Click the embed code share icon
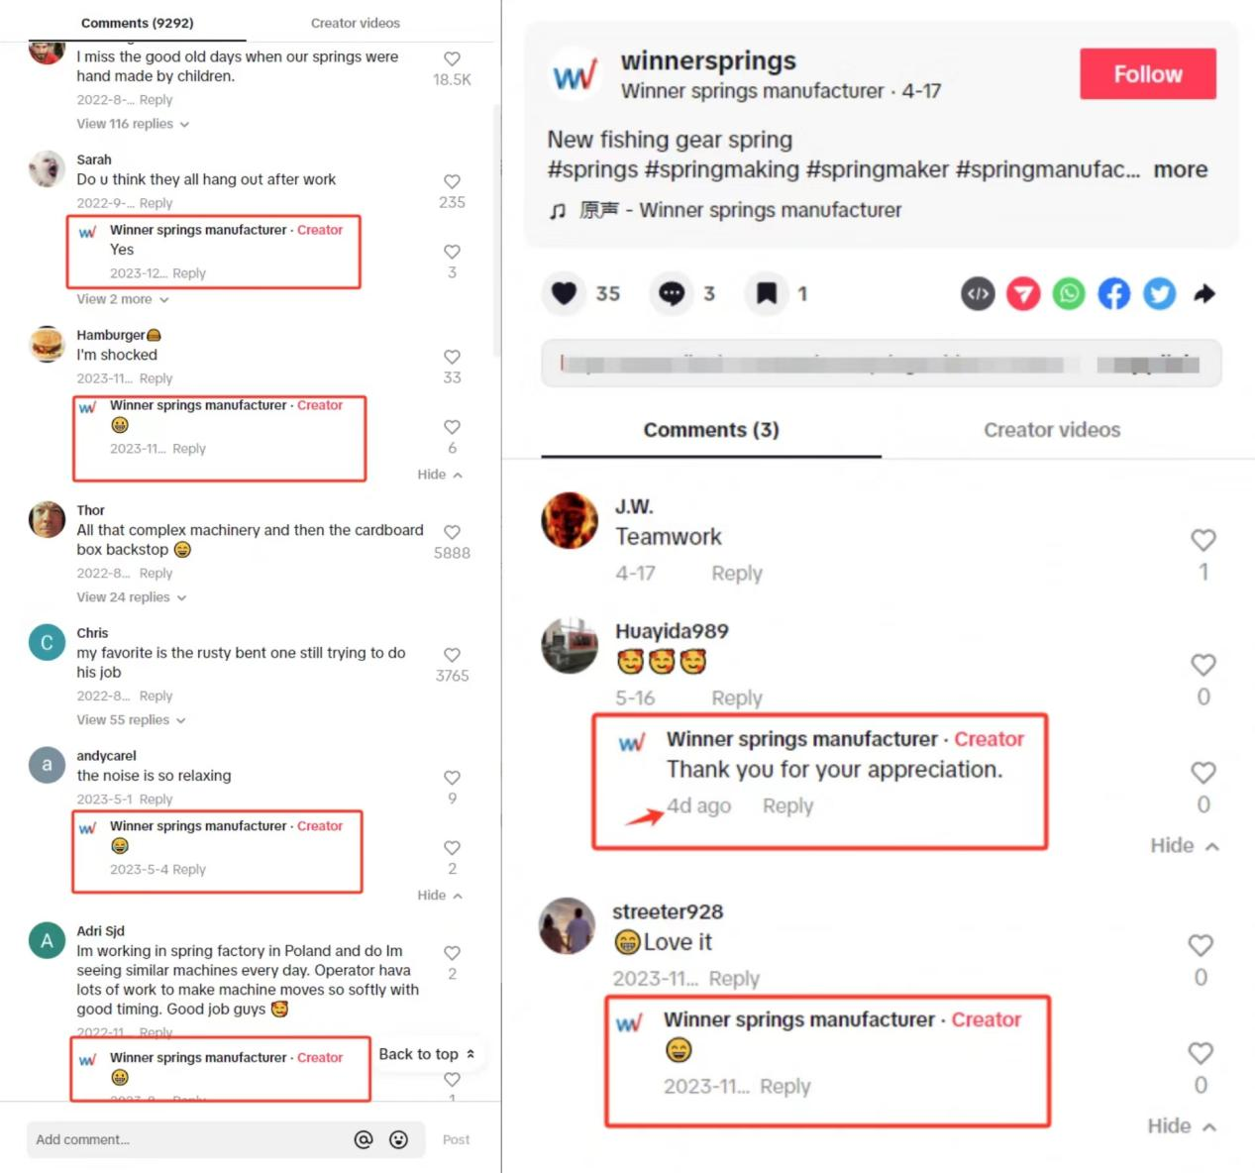The height and width of the screenshot is (1173, 1255). click(978, 293)
